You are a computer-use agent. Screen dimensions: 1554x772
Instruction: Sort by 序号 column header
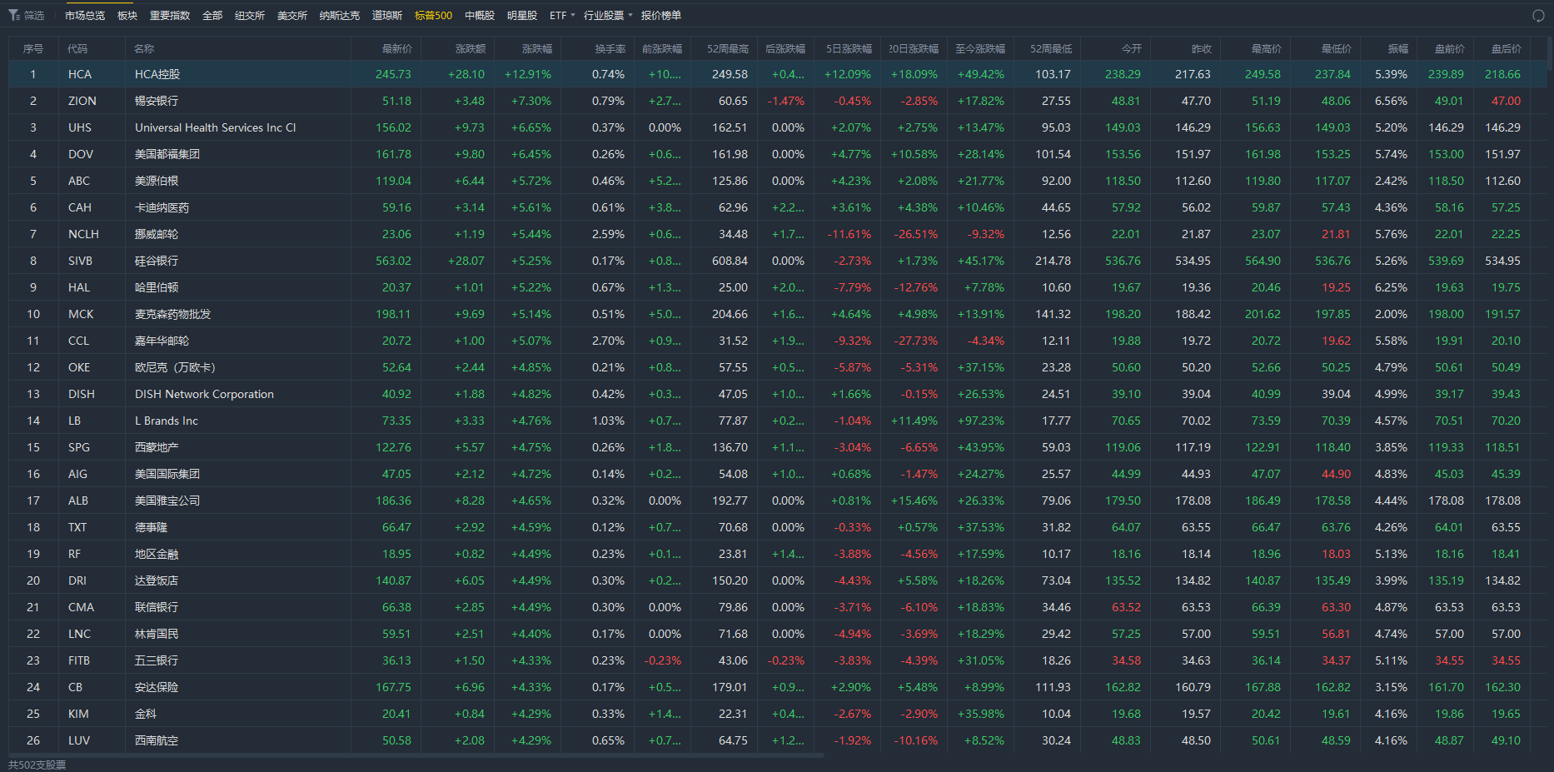(33, 48)
